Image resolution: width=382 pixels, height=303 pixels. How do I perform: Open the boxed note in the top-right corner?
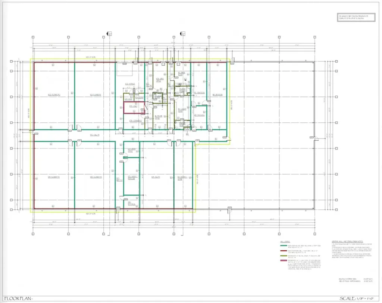pos(356,18)
